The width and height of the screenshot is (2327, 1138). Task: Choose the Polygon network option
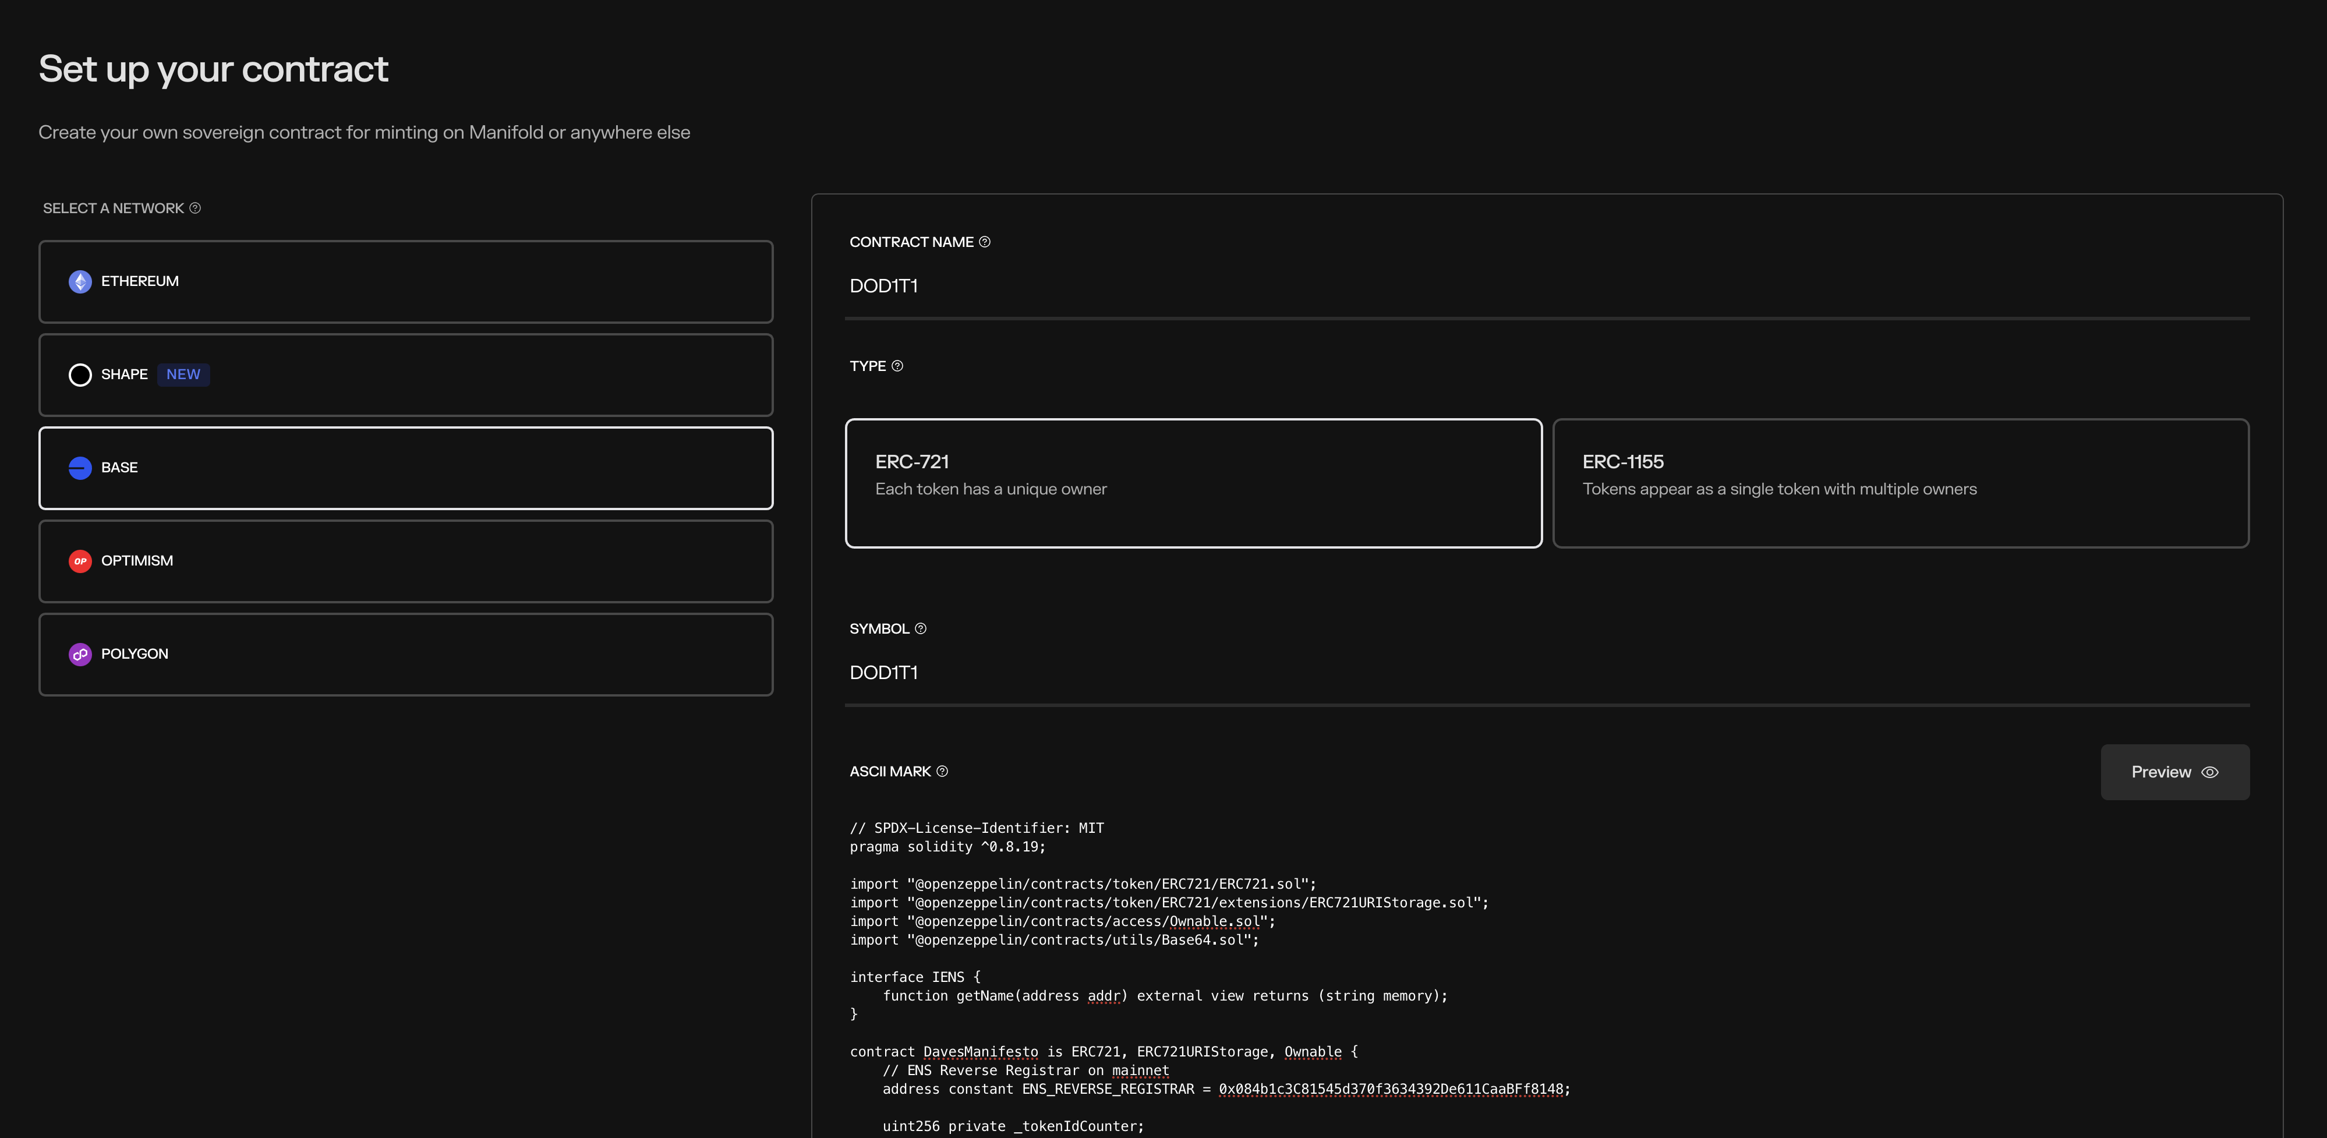click(406, 654)
